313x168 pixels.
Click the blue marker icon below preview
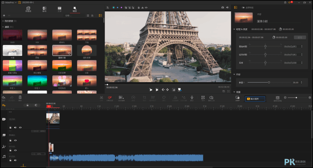point(179,90)
